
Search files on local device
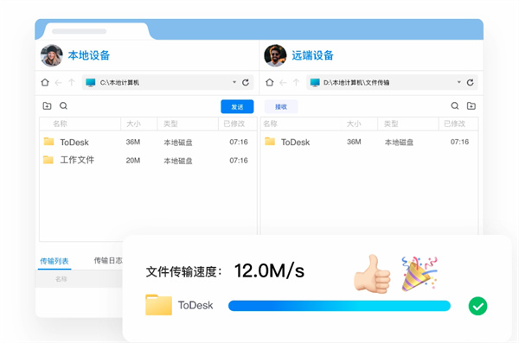pos(63,106)
